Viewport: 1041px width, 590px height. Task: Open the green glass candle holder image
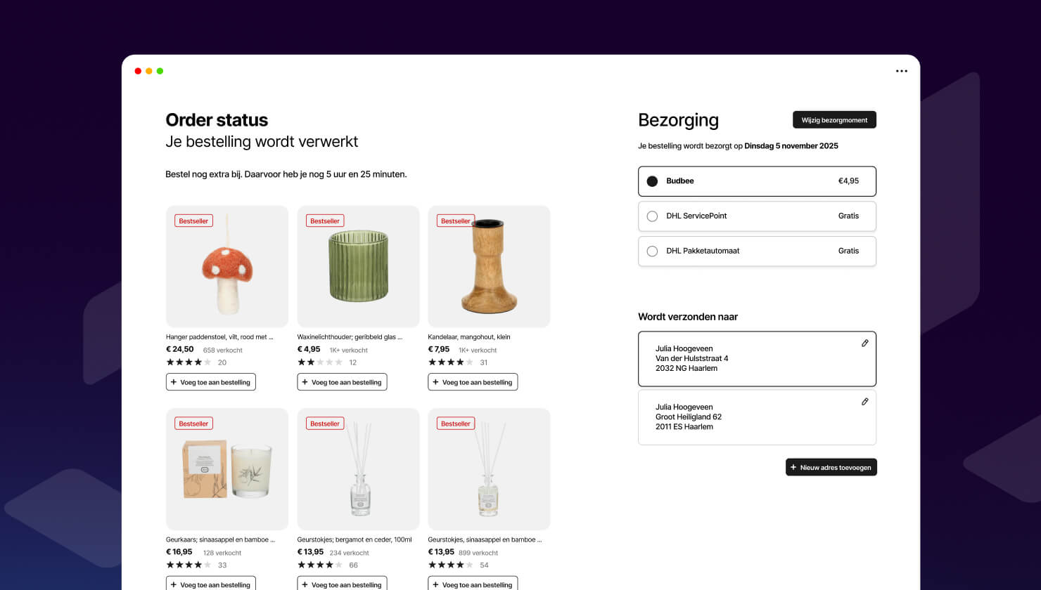pos(358,266)
